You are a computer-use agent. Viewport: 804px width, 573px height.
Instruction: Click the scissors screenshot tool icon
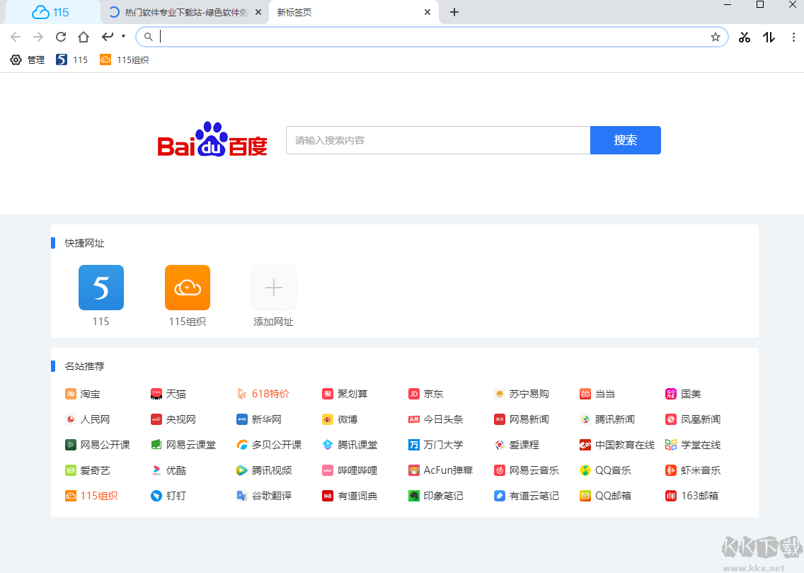[x=745, y=37]
